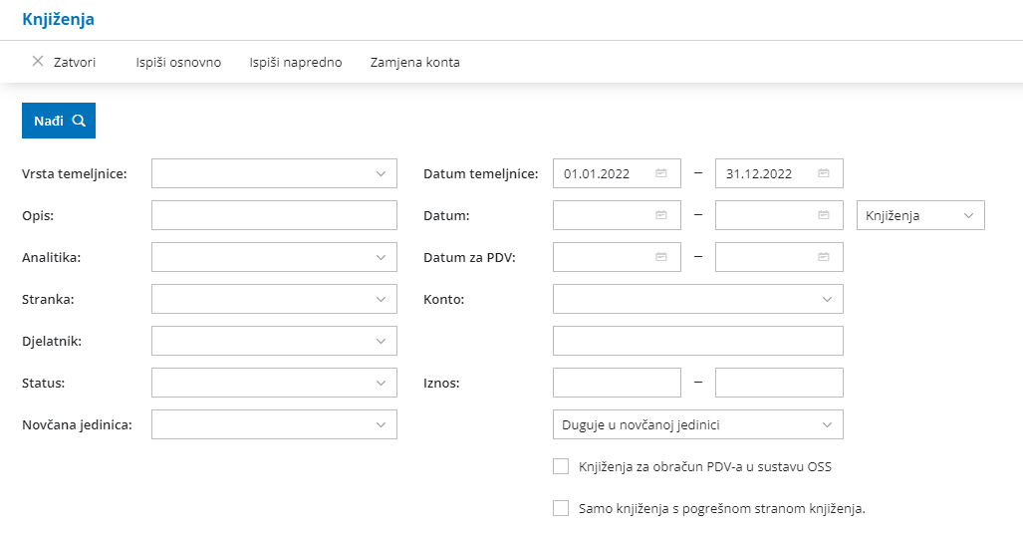Click into the Opis text field
1023x533 pixels.
point(274,215)
